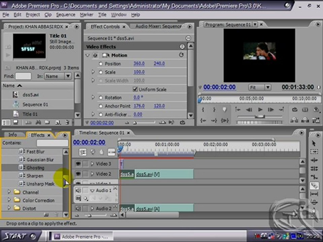Expand the Channel effects folder
323x242 pixels.
[9, 192]
